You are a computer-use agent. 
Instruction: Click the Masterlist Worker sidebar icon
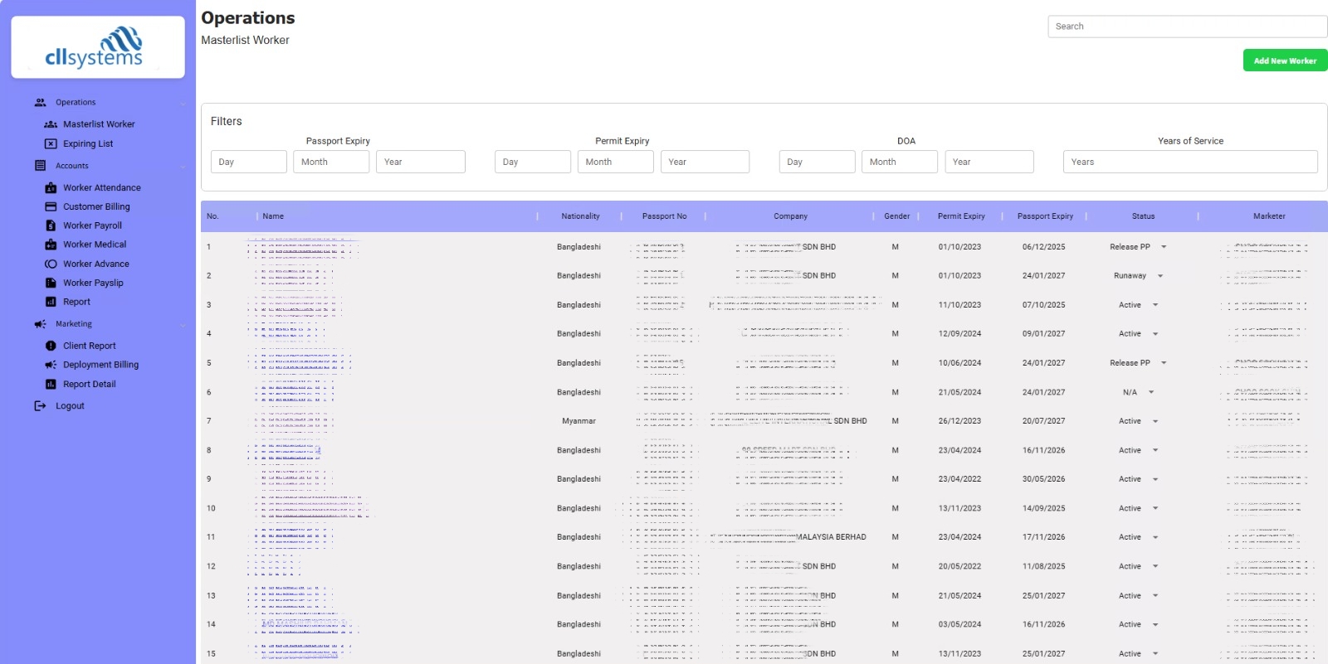[51, 124]
